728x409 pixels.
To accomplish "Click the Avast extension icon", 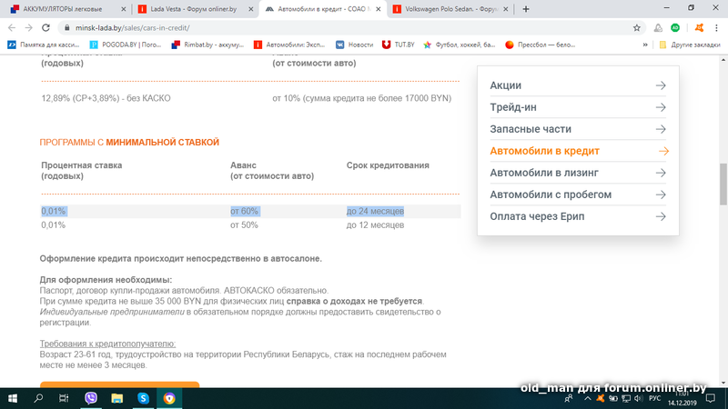I will coord(699,28).
